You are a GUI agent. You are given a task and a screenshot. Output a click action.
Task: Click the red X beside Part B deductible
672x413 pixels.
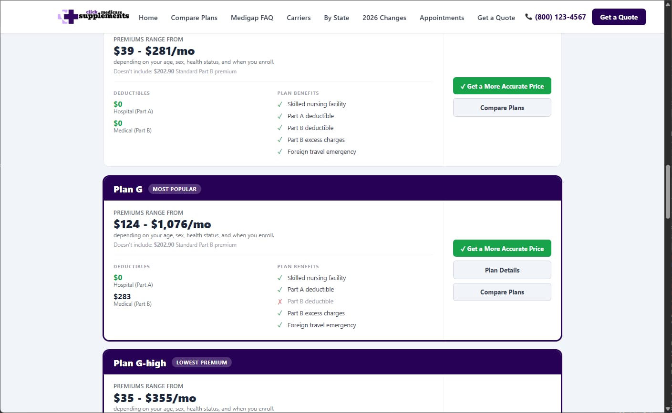[x=280, y=302]
